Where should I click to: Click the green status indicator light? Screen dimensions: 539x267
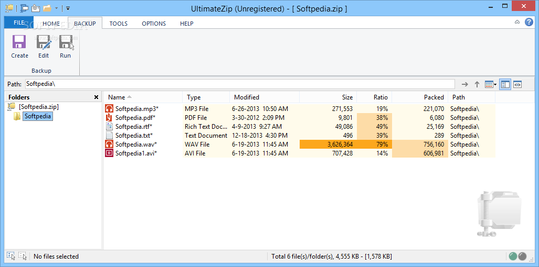click(x=513, y=257)
